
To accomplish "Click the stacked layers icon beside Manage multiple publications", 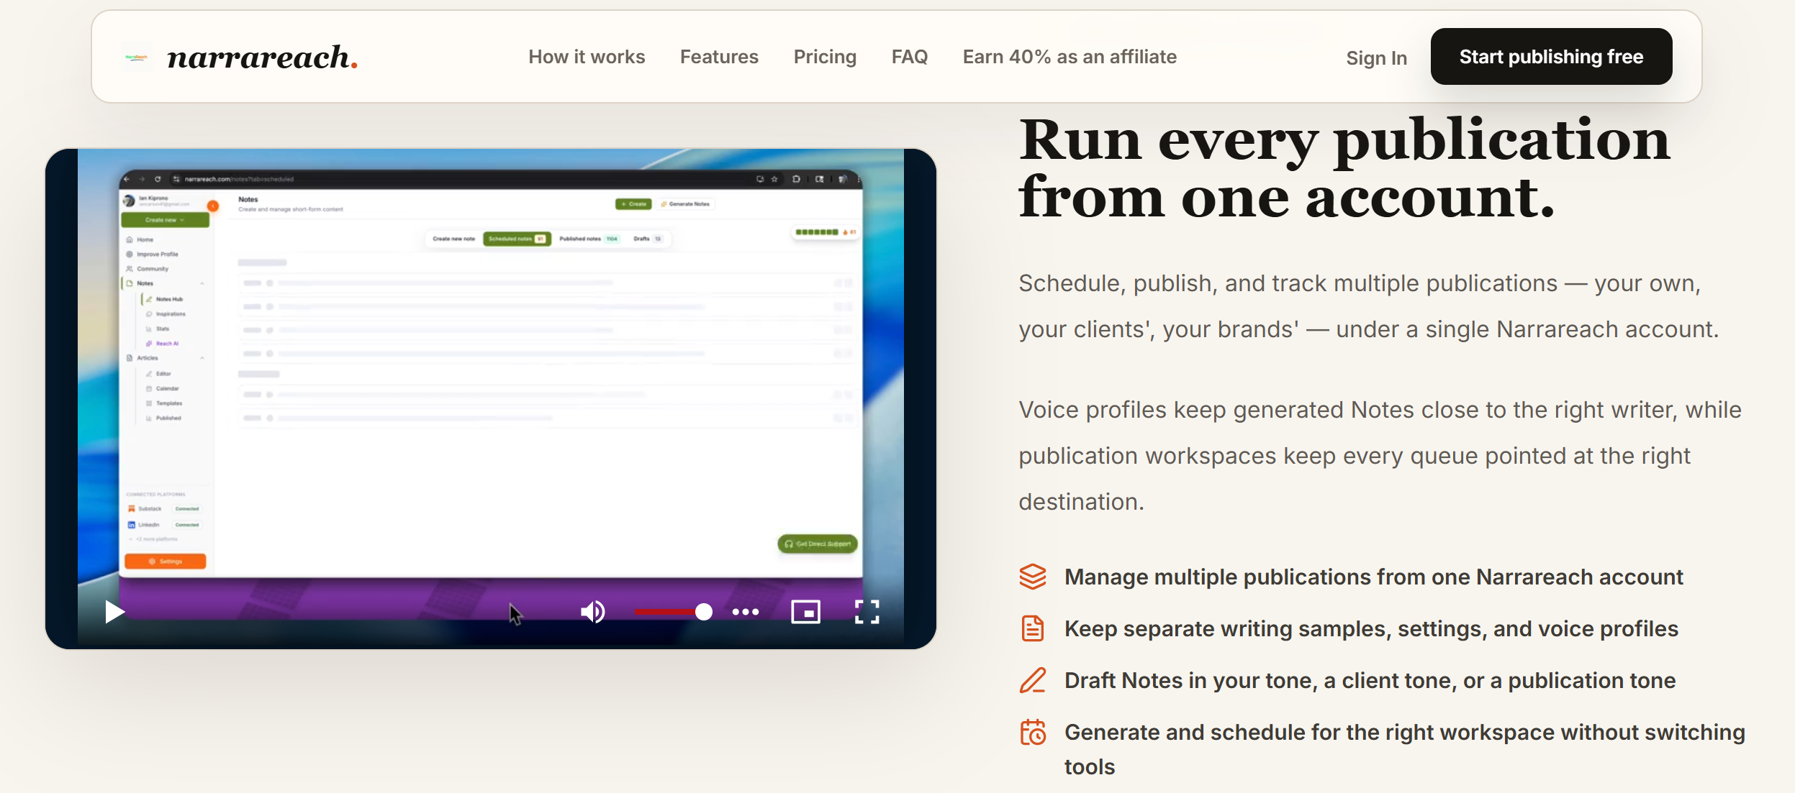I will coord(1033,577).
